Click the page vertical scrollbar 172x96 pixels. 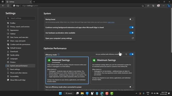click(171, 30)
